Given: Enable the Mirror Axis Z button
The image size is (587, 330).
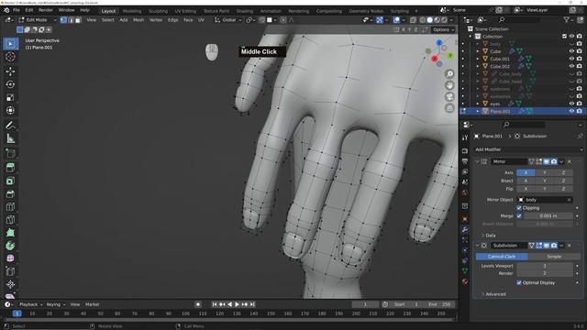Looking at the screenshot, I should [563, 172].
